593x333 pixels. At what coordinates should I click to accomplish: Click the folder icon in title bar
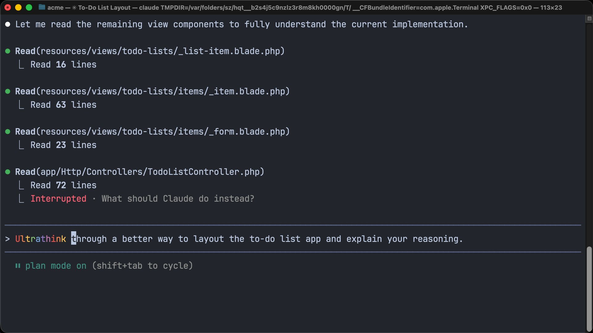pos(42,7)
